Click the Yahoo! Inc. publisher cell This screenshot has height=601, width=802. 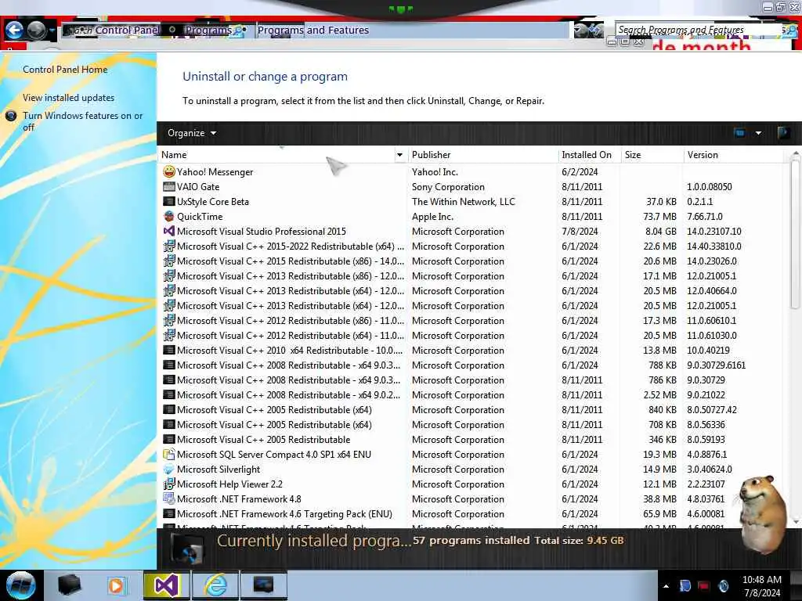pyautogui.click(x=435, y=171)
